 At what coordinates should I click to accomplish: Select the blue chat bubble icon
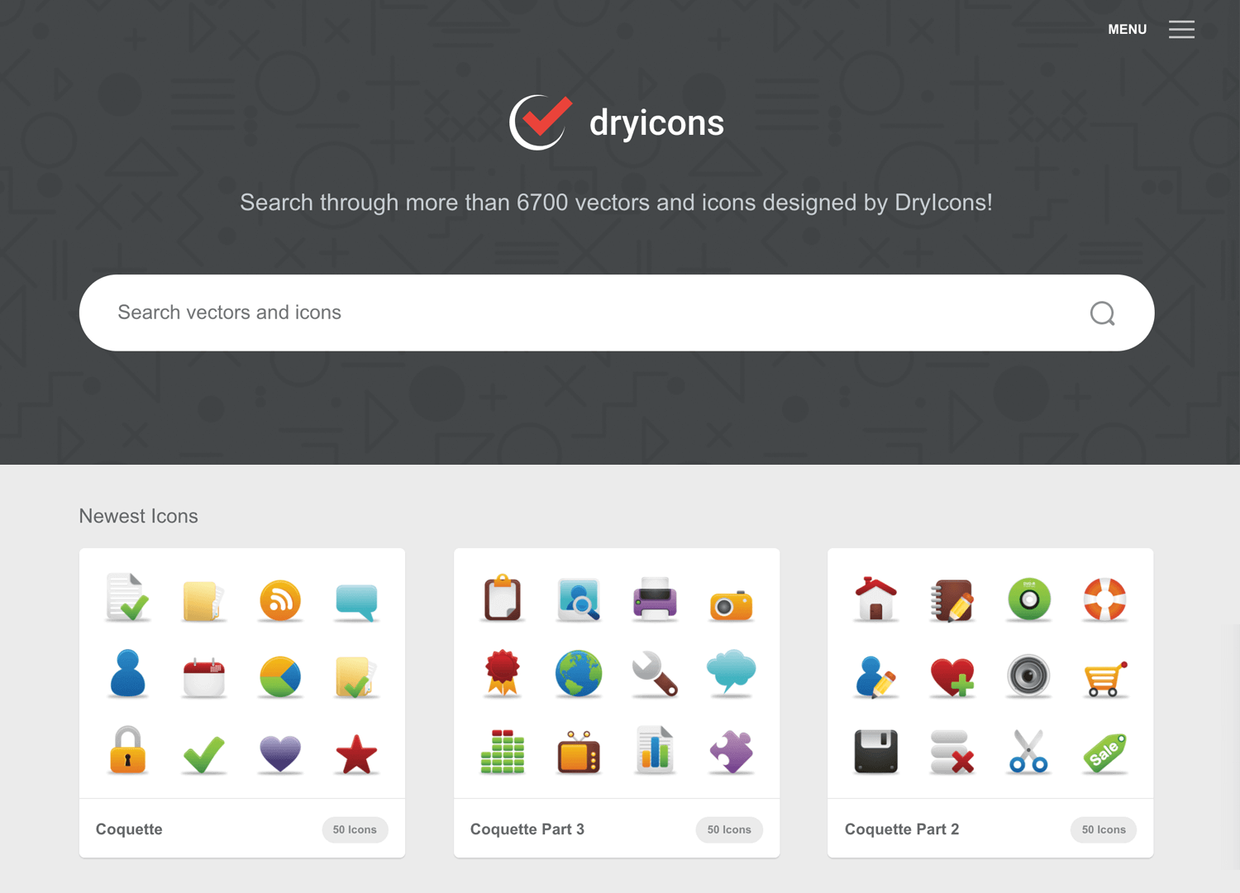356,602
